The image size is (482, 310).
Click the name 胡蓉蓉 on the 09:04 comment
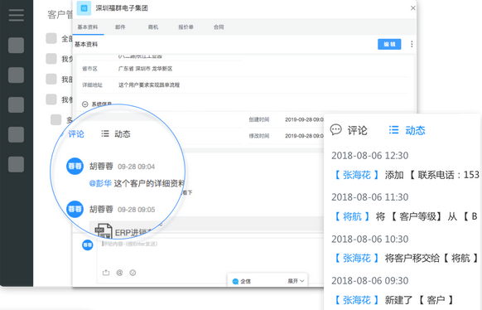[101, 167]
